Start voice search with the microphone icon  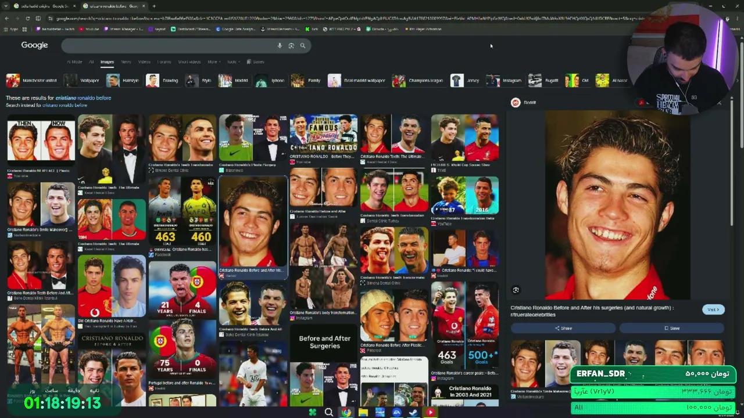(280, 45)
